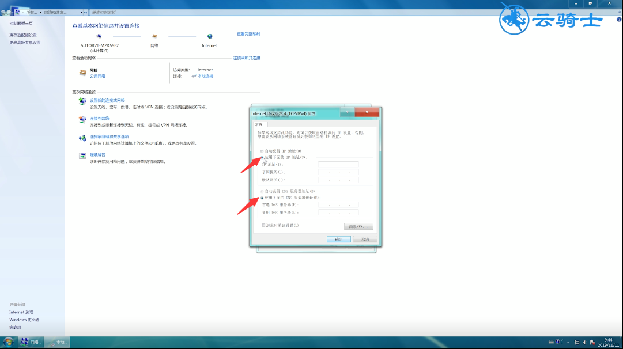The image size is (623, 349).
Task: Click the volume speaker tray icon
Action: point(584,342)
